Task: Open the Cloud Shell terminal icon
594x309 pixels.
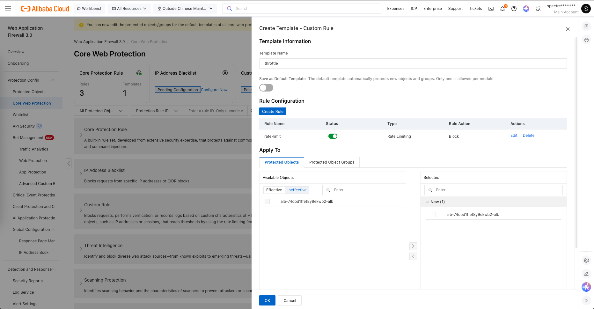Action: 491,9
